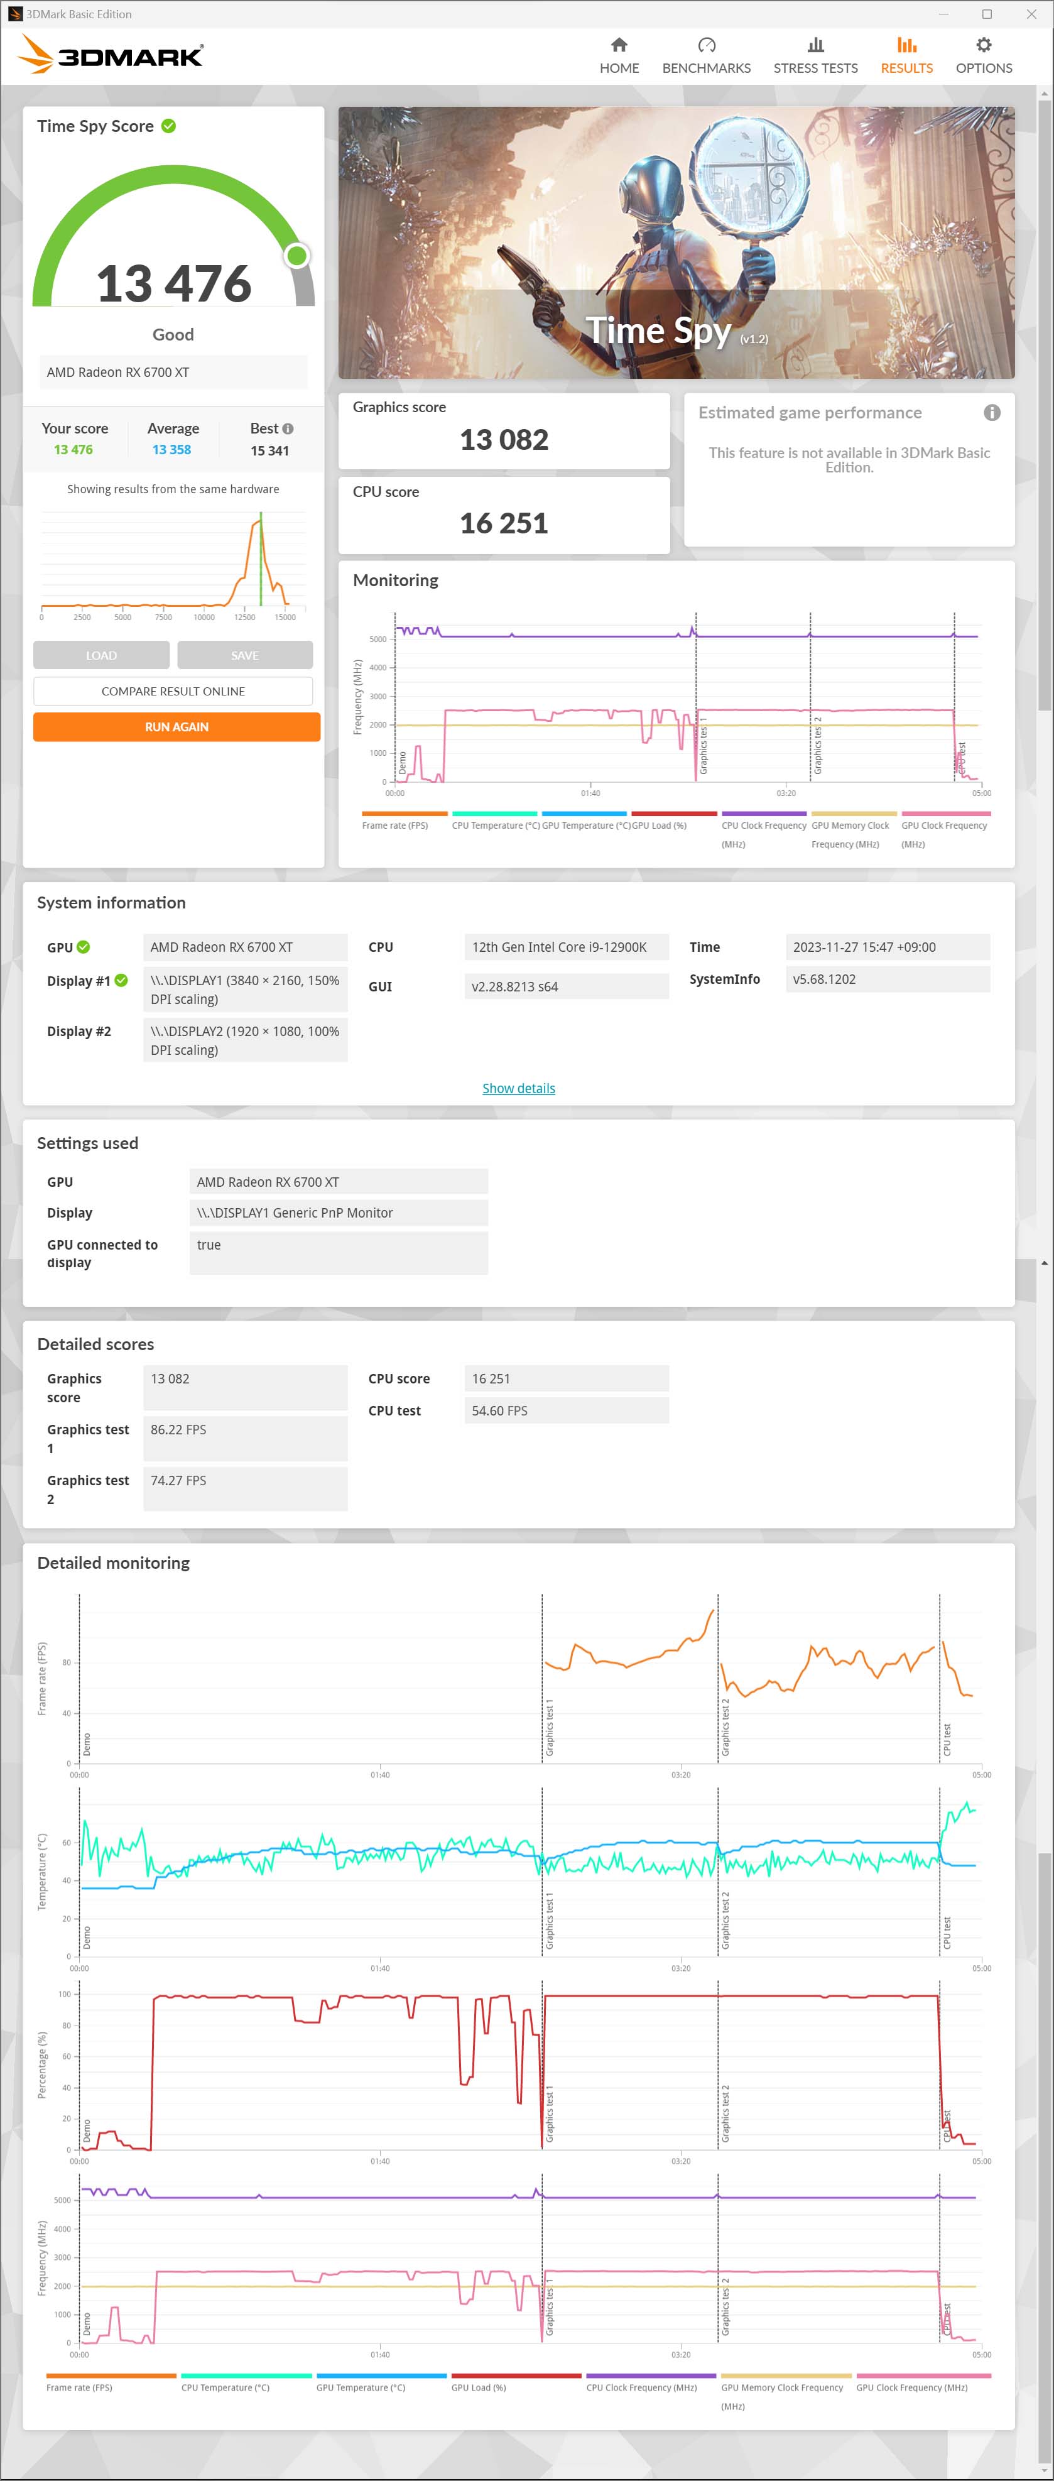Screen dimensions: 1054x2481
Task: Maximize the 3DMark window
Action: (987, 13)
